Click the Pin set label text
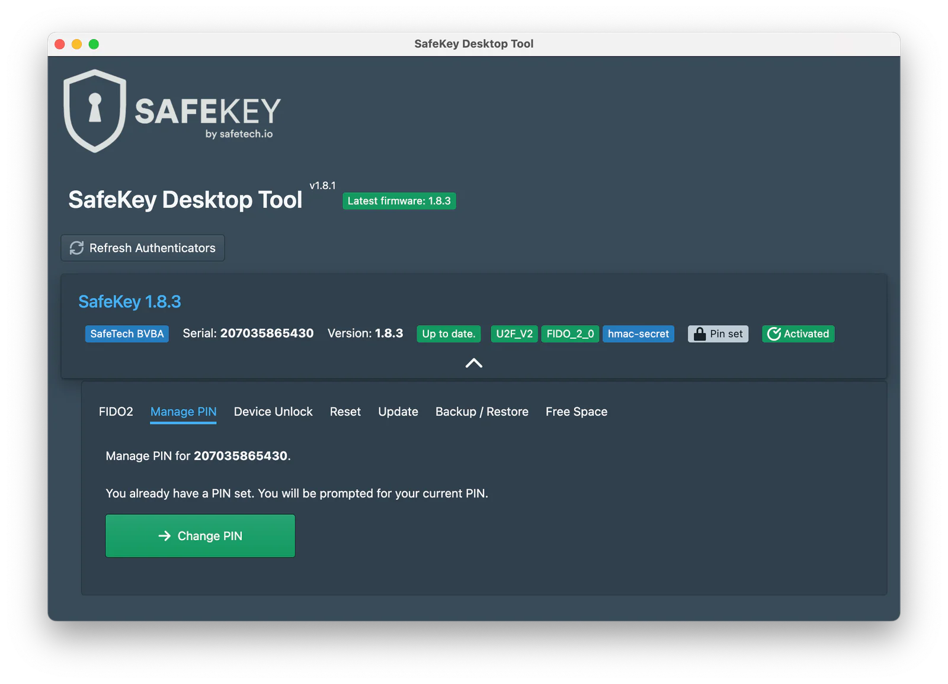The width and height of the screenshot is (948, 684). coord(726,334)
